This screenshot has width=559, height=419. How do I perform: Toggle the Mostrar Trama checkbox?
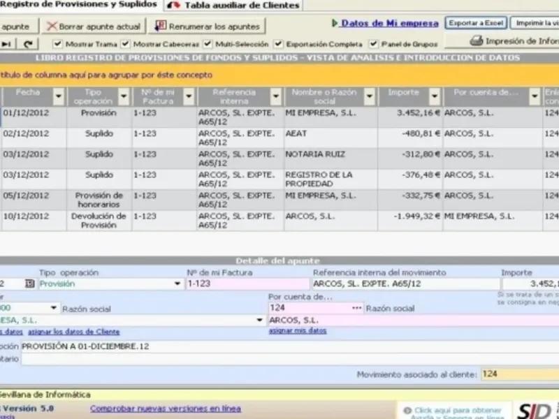(x=58, y=44)
